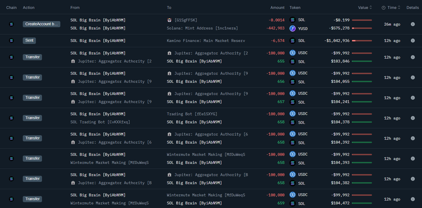Click the SOL token icon next to -$0.199

[292, 20]
